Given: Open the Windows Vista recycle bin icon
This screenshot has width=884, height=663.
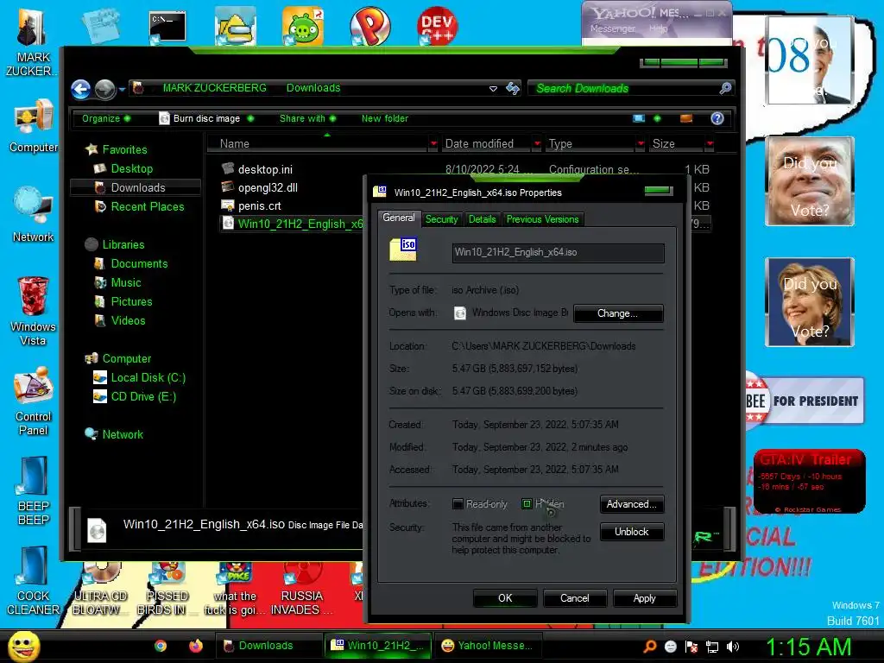Looking at the screenshot, I should click(34, 310).
